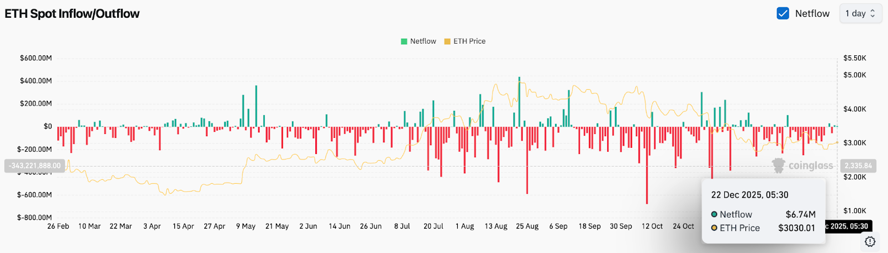This screenshot has width=888, height=253.
Task: Click the alert badge icon at bottom-right
Action: click(x=870, y=241)
